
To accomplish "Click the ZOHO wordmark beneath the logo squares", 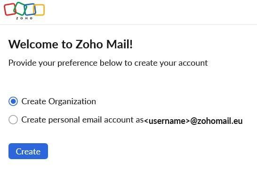I will pyautogui.click(x=24, y=18).
